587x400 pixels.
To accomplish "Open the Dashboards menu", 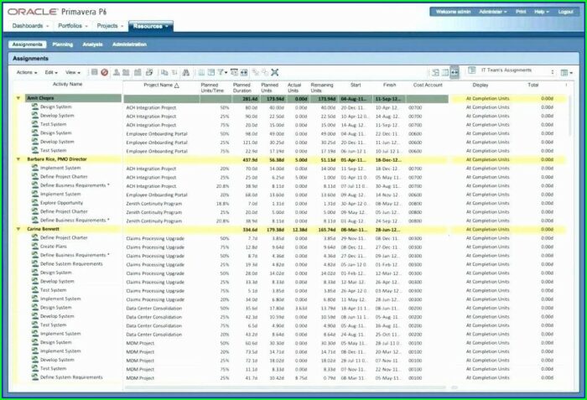I will click(30, 26).
